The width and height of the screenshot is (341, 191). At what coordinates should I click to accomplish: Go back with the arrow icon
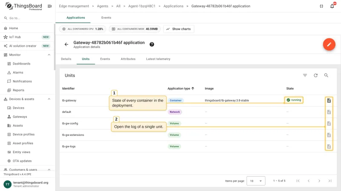[x=66, y=45]
